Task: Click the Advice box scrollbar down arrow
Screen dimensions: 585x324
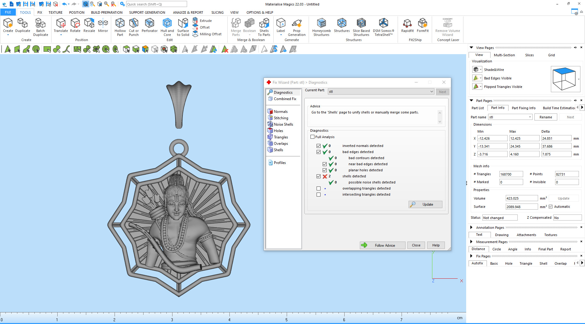Action: (x=440, y=122)
